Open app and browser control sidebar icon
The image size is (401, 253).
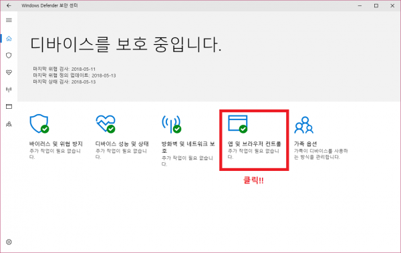(x=9, y=106)
